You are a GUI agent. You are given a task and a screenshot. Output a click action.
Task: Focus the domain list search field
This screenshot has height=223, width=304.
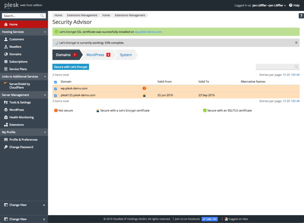point(278,67)
